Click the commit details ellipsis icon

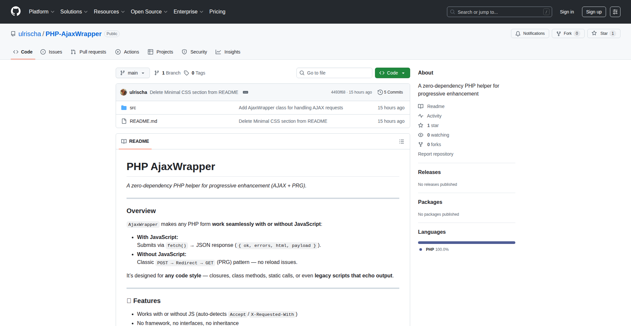pos(245,92)
